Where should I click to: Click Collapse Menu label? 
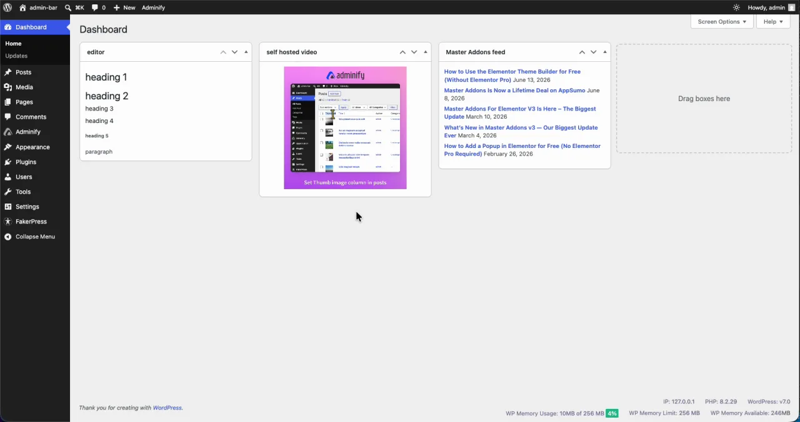pos(35,237)
